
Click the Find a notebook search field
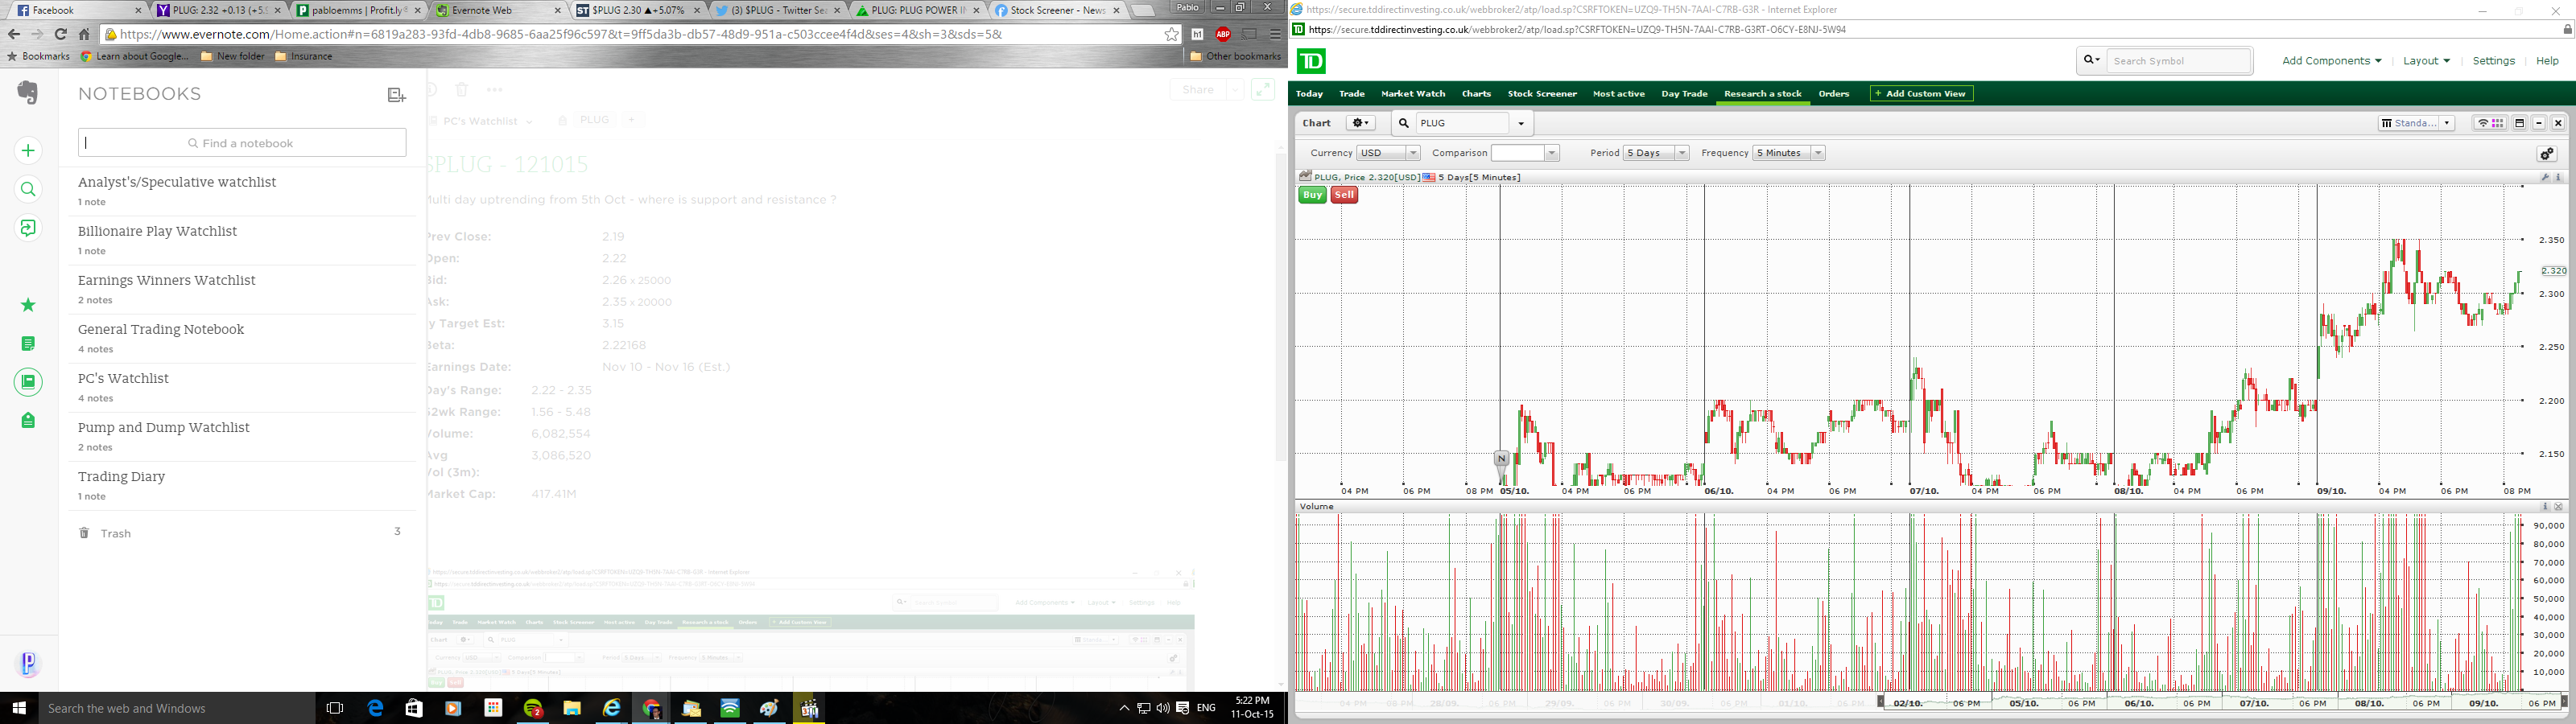click(242, 143)
